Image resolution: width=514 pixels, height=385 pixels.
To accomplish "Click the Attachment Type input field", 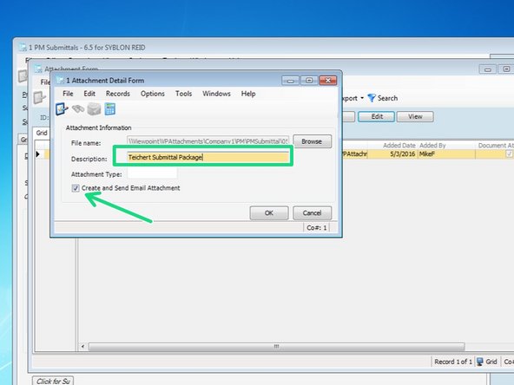I will click(x=152, y=173).
